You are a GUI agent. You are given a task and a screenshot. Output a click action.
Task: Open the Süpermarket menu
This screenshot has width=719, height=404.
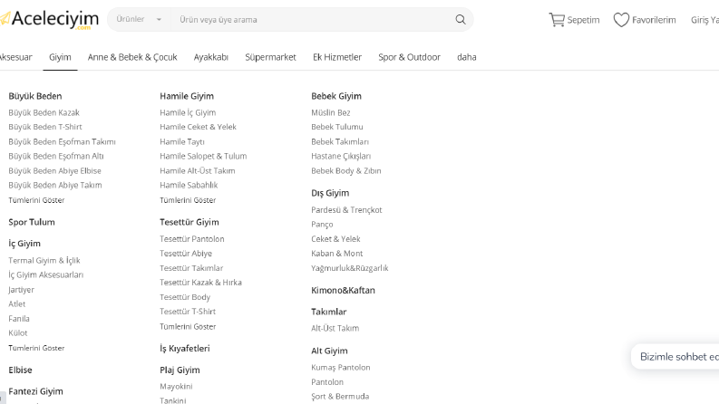coord(270,57)
